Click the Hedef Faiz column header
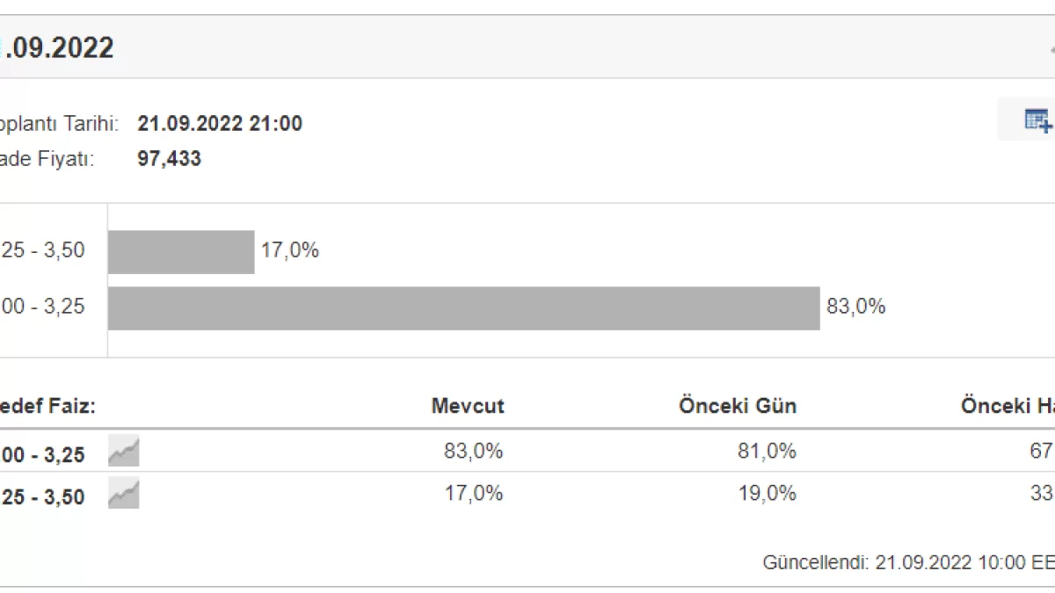This screenshot has height=593, width=1055. [x=47, y=406]
